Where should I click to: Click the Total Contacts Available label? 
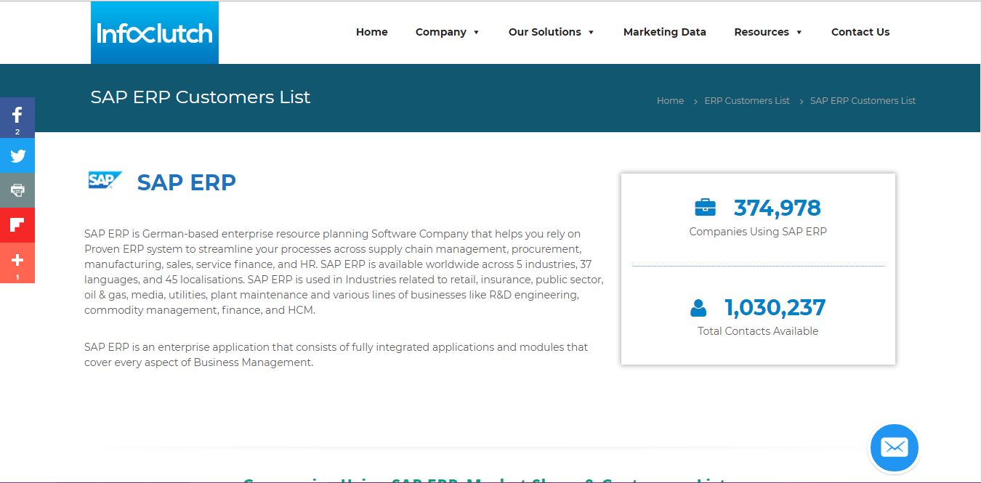[758, 331]
